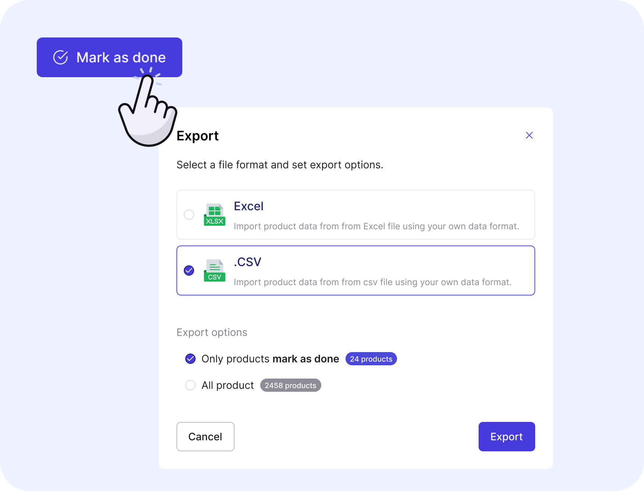Close the Export dialog with the X

pos(529,135)
